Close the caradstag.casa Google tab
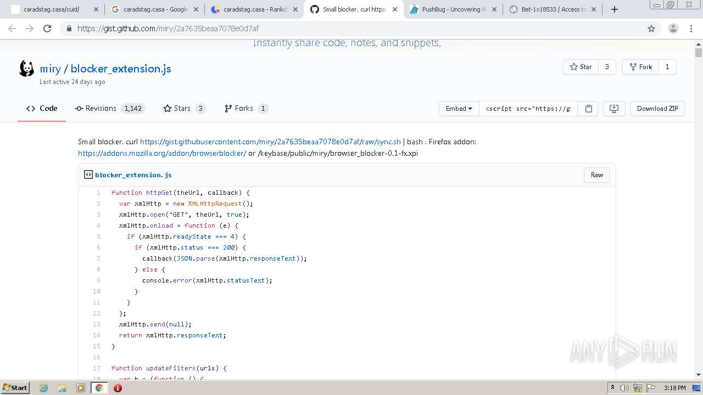This screenshot has height=395, width=703. pyautogui.click(x=195, y=9)
